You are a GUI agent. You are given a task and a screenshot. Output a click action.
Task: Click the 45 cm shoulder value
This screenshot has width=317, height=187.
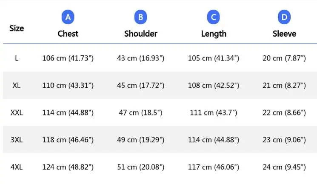click(141, 86)
